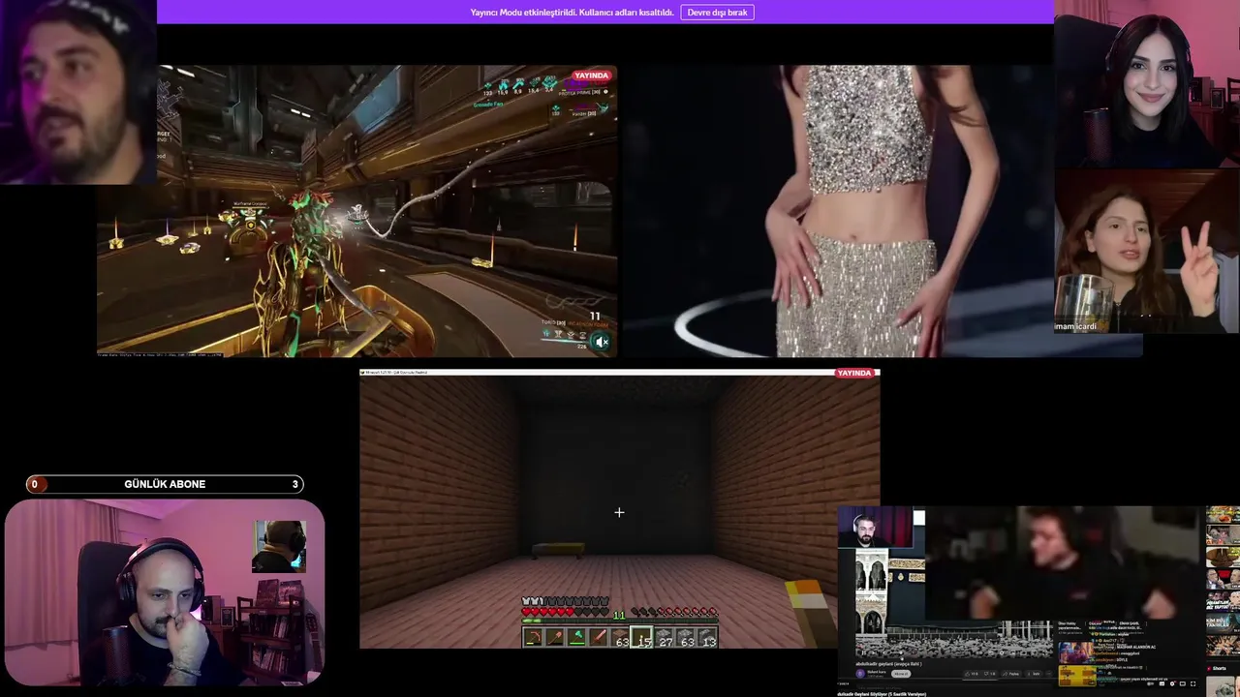Select the shovel hotbar slot in Minecraft
Image resolution: width=1240 pixels, height=697 pixels.
point(555,637)
